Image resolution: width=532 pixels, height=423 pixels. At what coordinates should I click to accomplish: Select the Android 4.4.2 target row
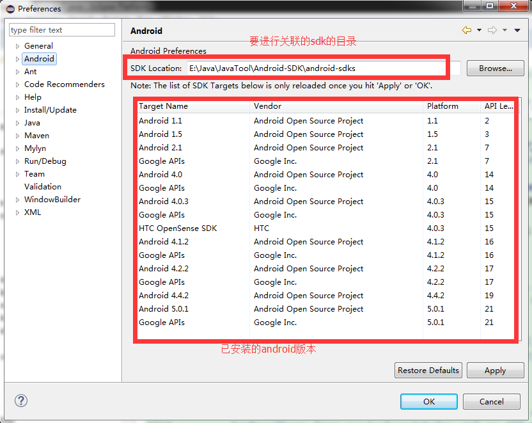point(325,296)
